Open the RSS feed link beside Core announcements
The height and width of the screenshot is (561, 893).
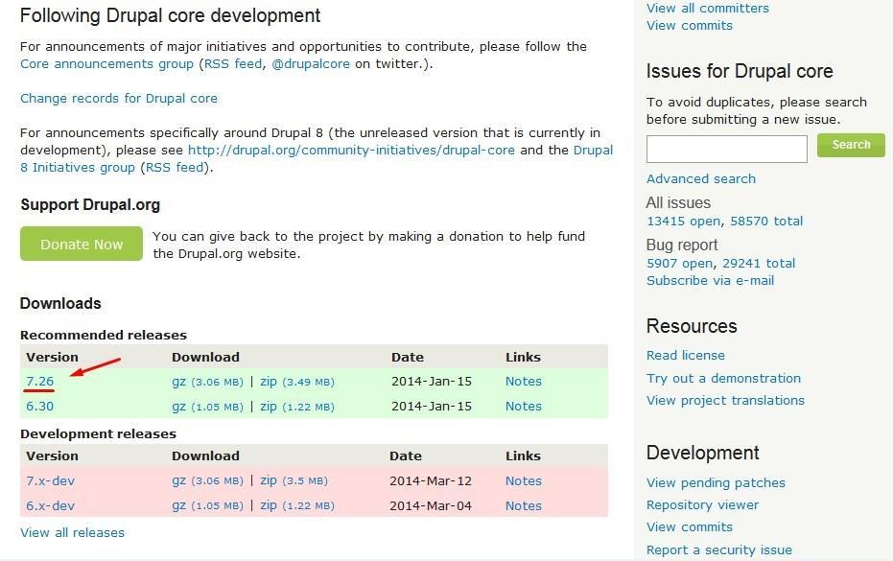(233, 64)
